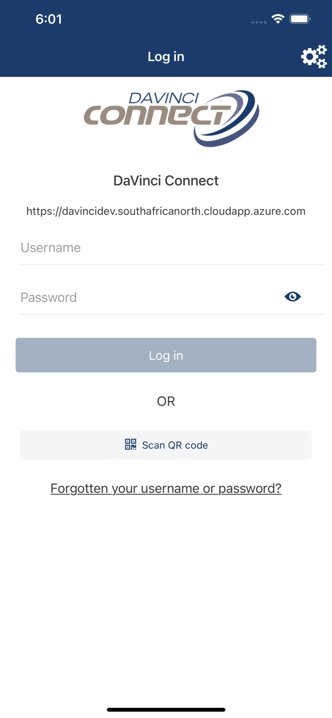Image resolution: width=332 pixels, height=718 pixels.
Task: Focus the Password input field
Action: click(144, 297)
